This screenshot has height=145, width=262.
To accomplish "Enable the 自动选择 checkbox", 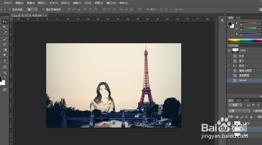I will click(x=10, y=9).
